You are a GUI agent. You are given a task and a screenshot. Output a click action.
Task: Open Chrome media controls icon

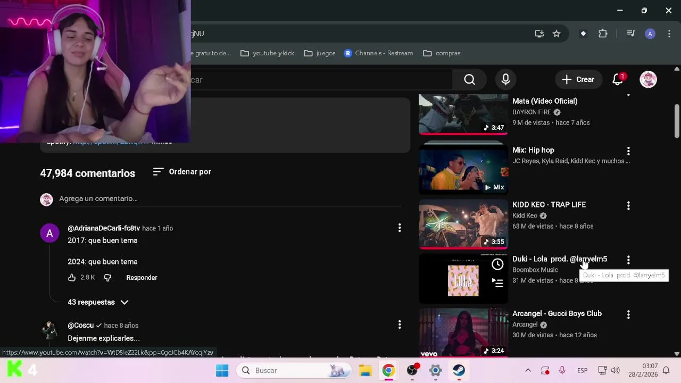point(631,34)
